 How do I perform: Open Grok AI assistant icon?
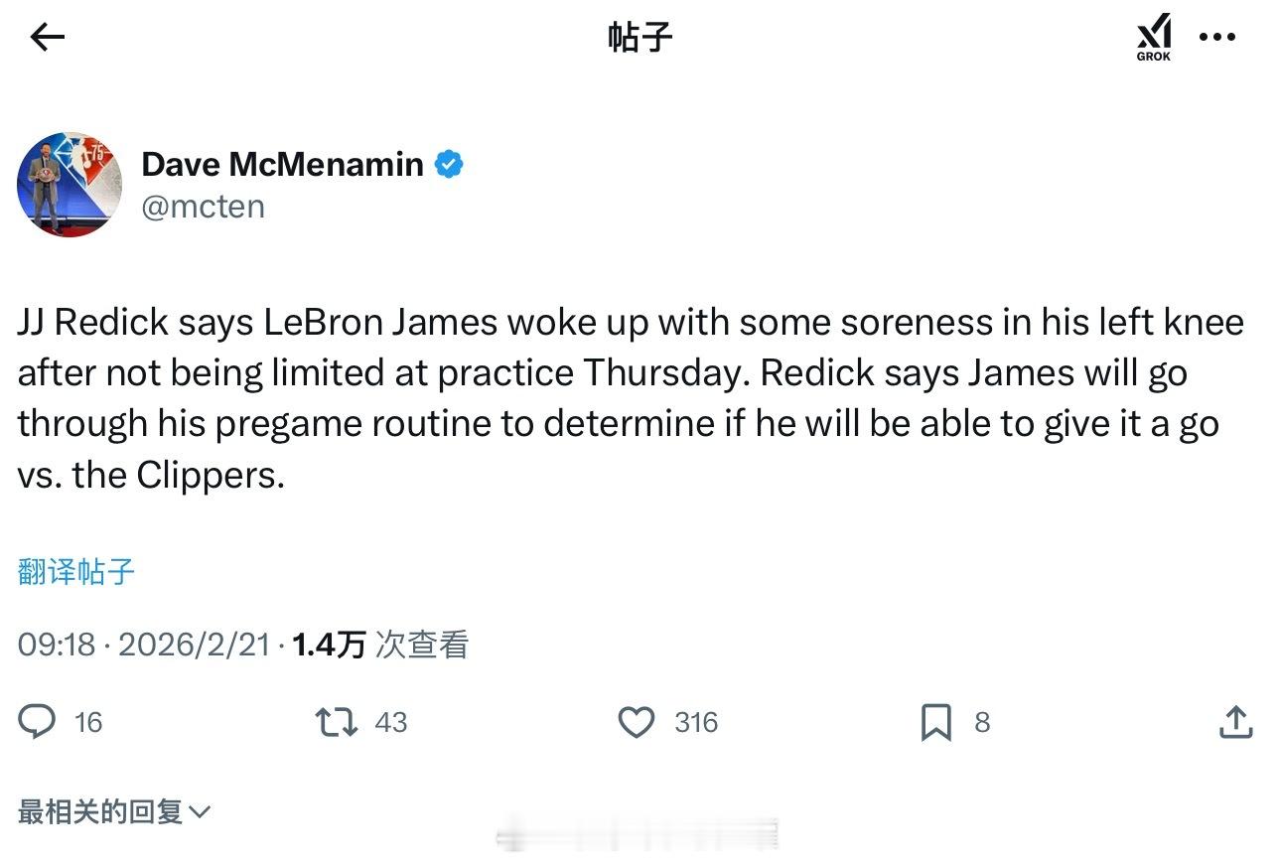[1154, 38]
